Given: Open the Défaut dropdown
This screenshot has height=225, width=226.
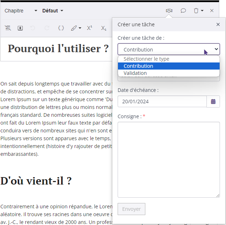Looking at the screenshot, I should click(53, 11).
